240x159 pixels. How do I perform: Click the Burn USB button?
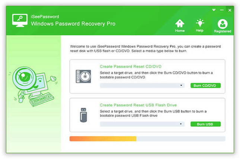click(x=205, y=124)
